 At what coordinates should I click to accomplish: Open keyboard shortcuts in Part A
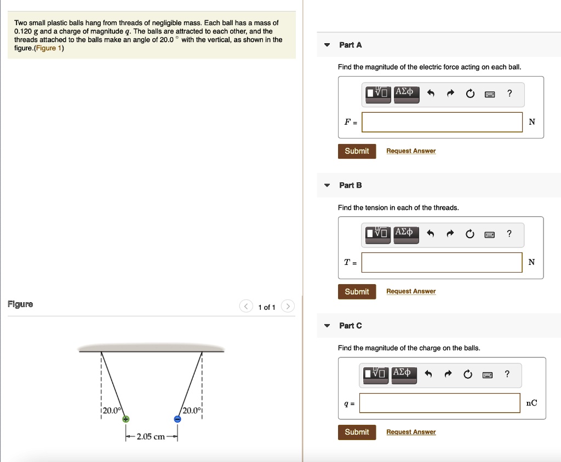pos(490,94)
